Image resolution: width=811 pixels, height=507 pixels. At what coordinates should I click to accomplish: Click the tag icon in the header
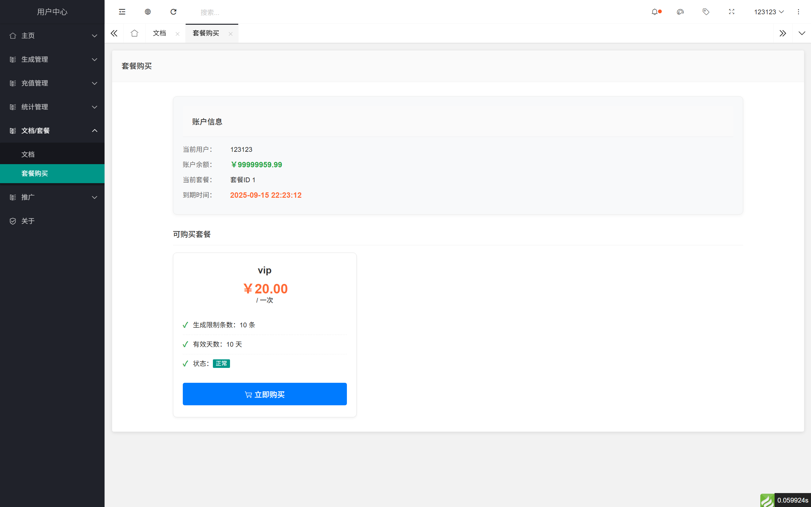706,12
